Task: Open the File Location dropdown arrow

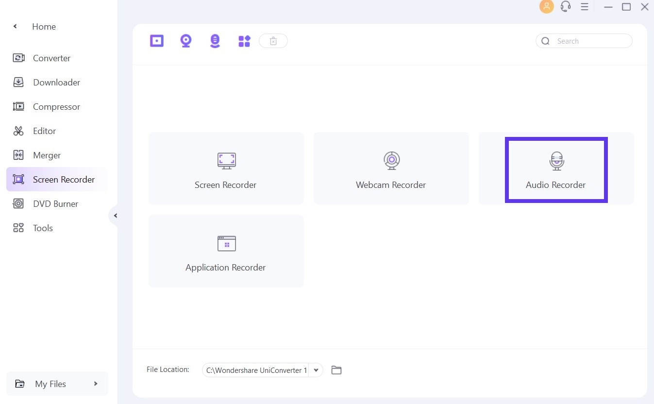Action: pyautogui.click(x=316, y=370)
